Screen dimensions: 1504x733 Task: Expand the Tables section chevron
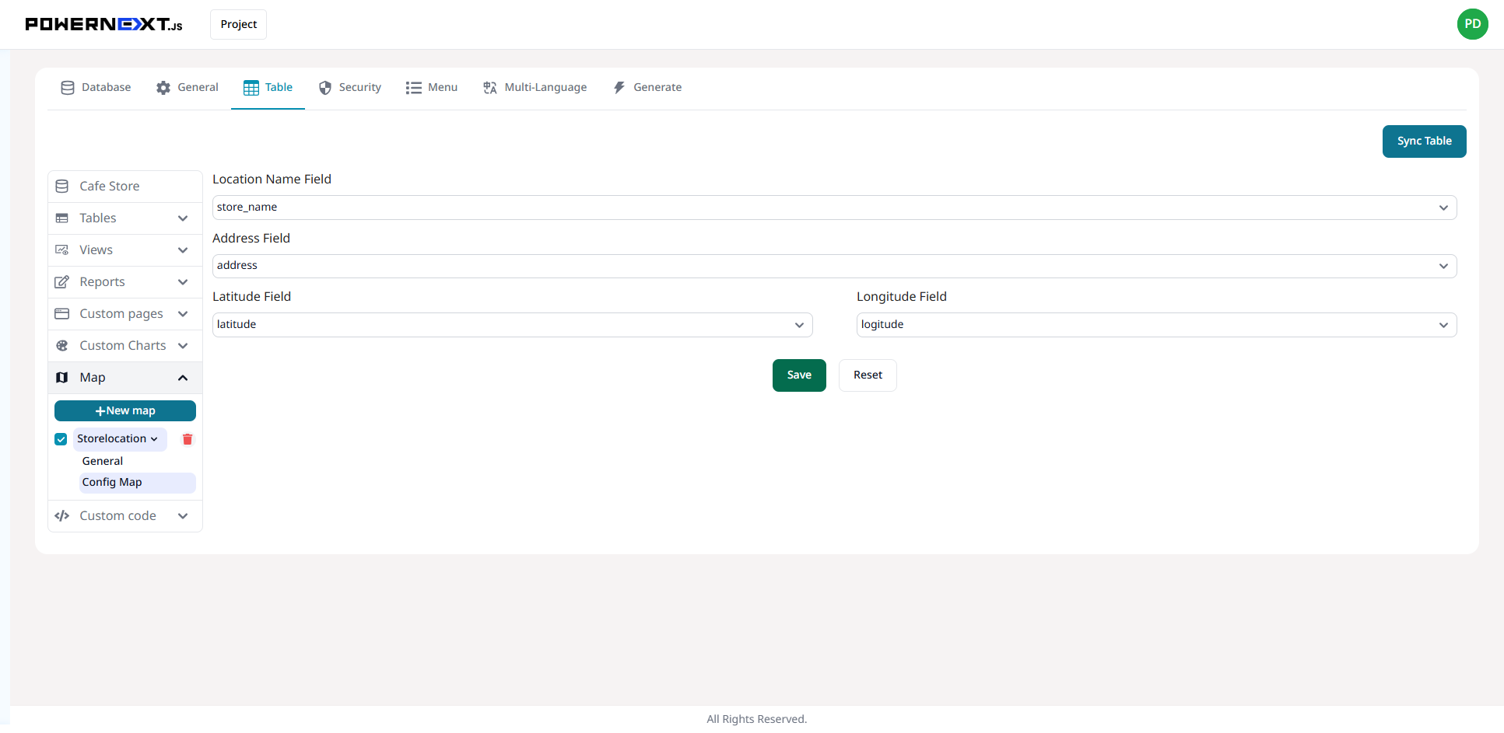[x=183, y=218]
